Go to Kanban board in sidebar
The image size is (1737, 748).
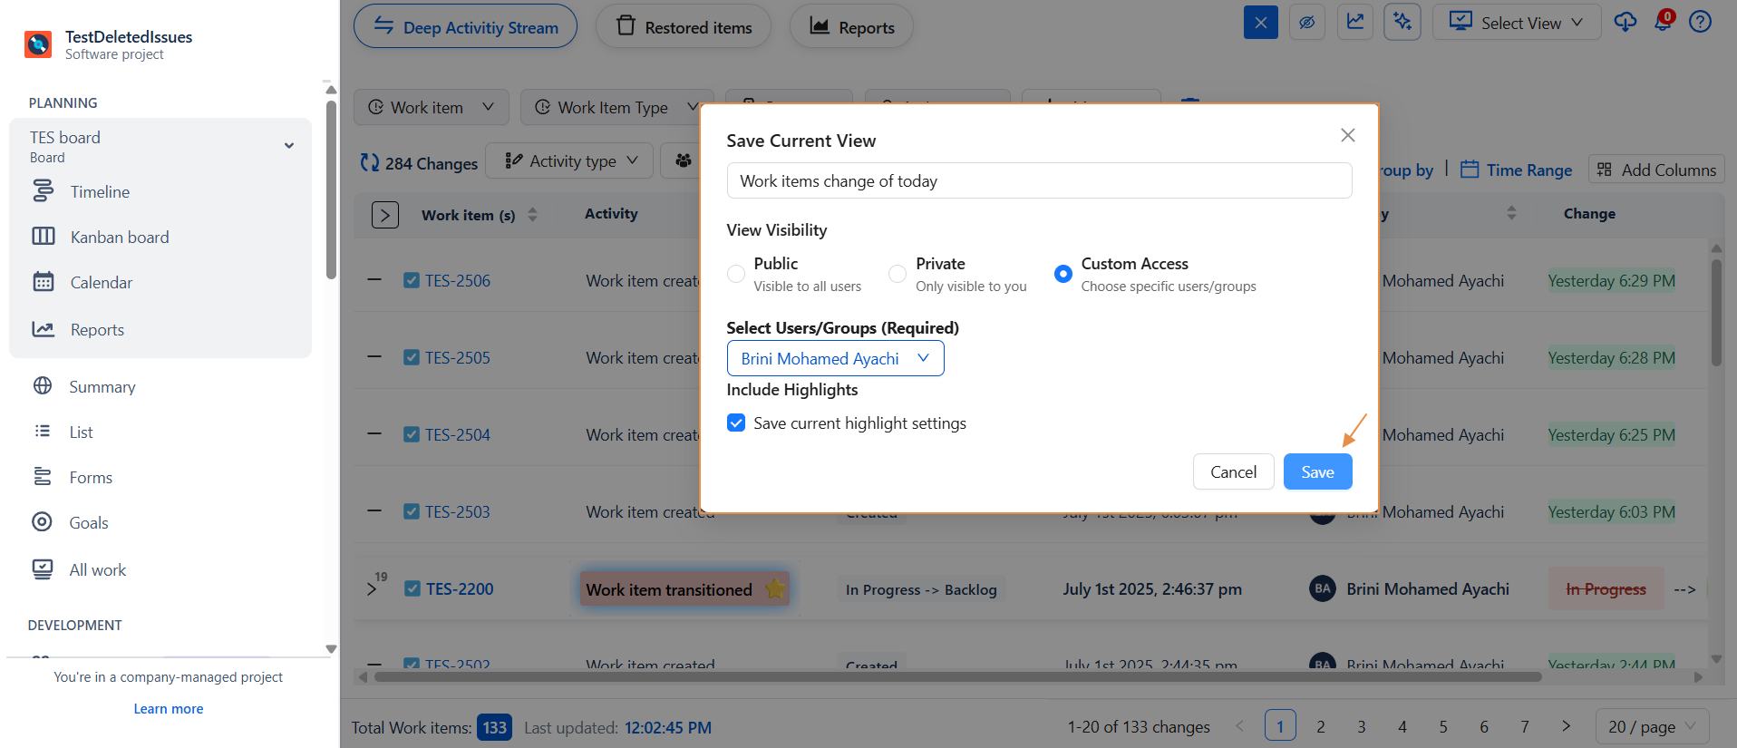tap(119, 238)
